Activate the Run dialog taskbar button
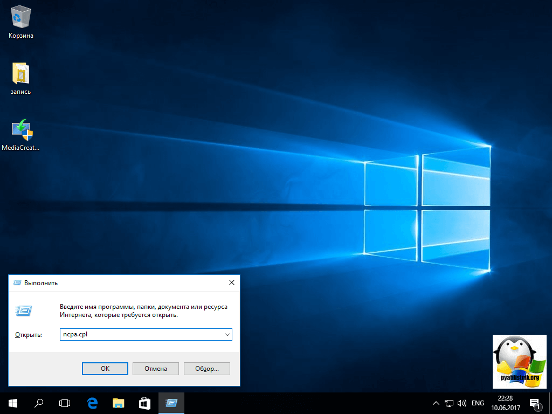The width and height of the screenshot is (552, 414). (171, 403)
